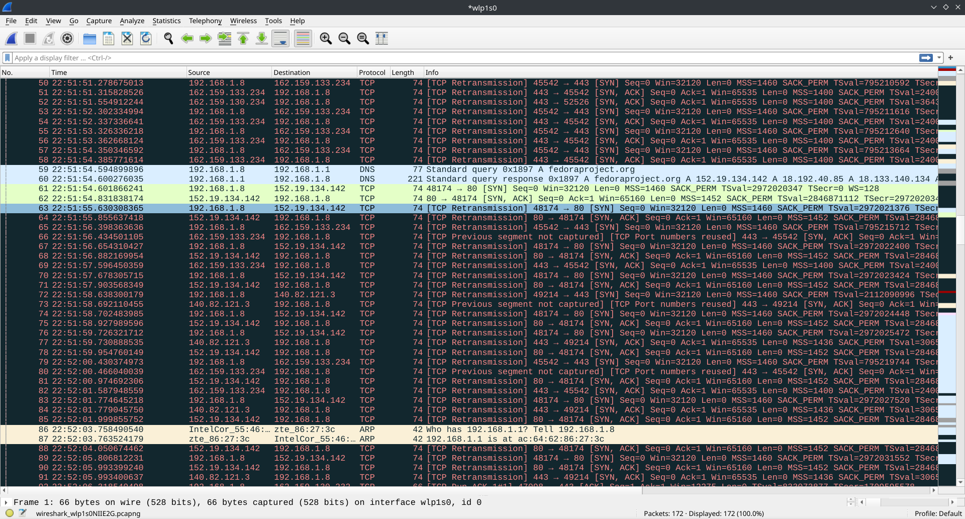965x519 pixels.
Task: Jump to the first packet
Action: click(243, 38)
